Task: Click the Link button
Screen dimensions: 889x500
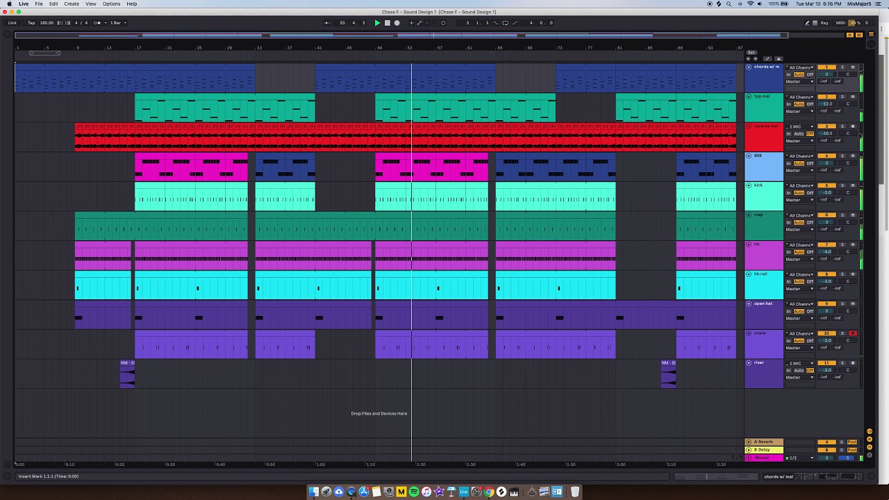Action: tap(13, 23)
